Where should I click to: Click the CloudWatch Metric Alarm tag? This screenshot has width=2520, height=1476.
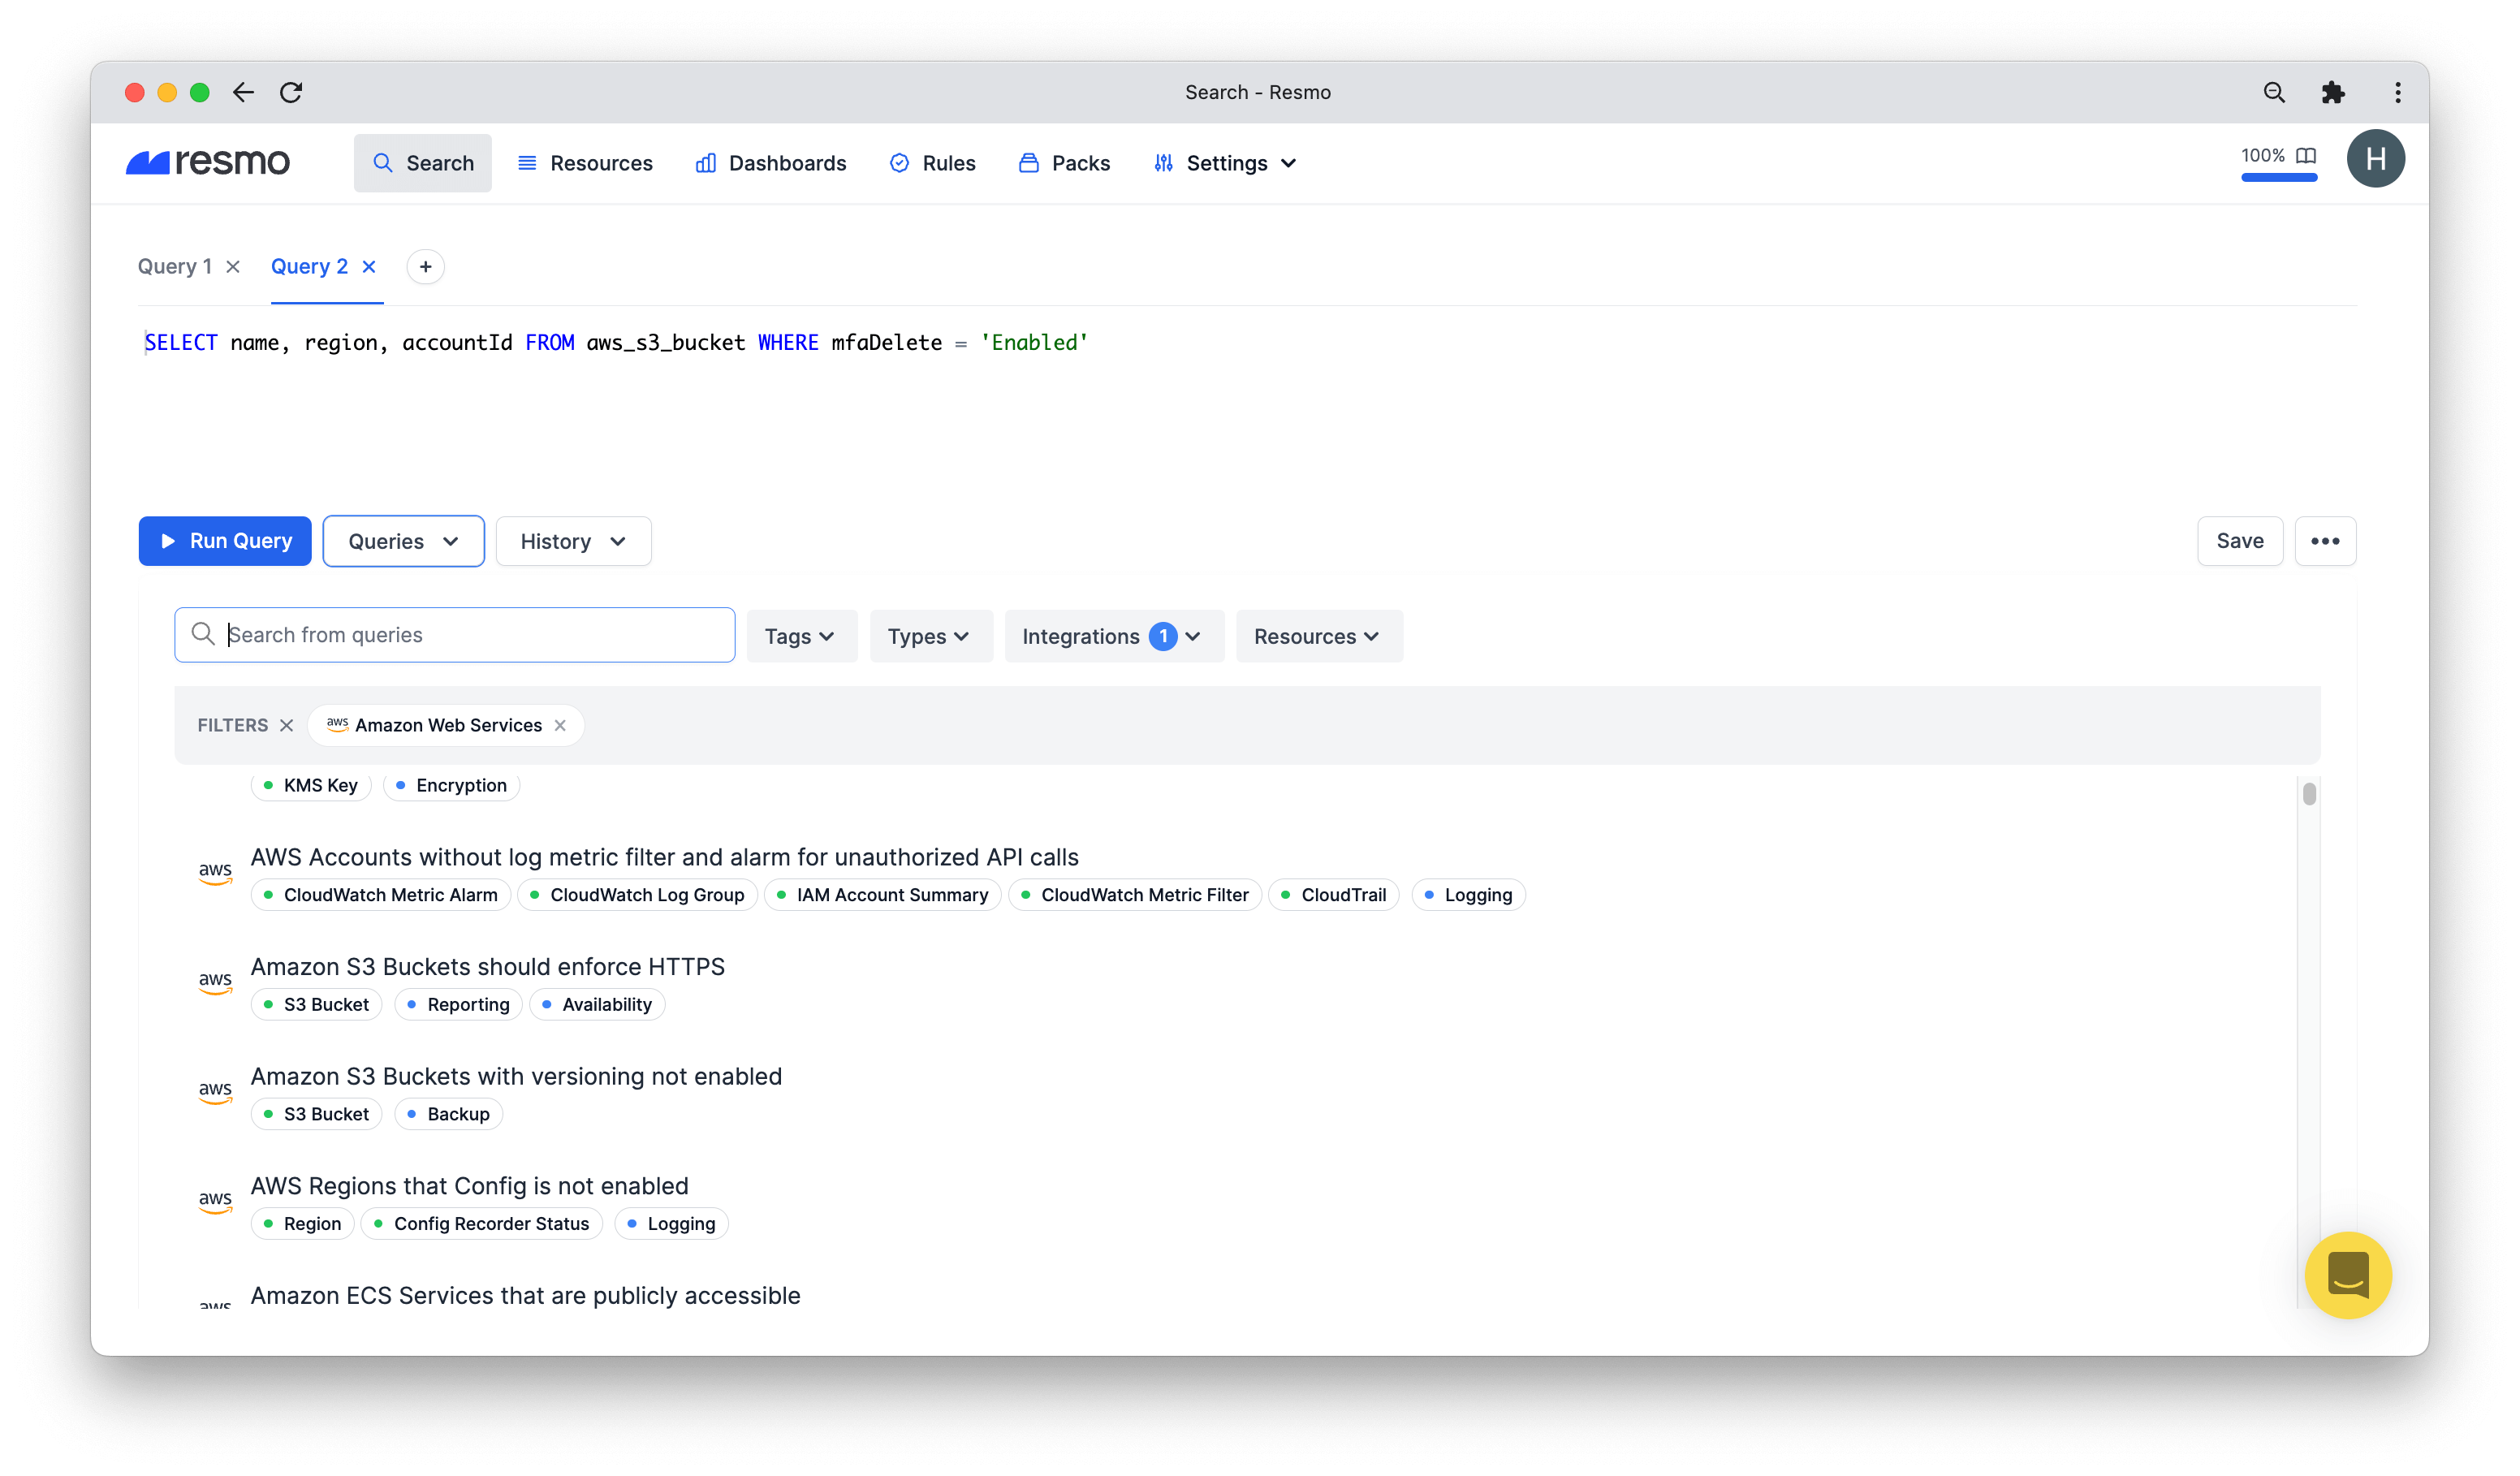(x=381, y=895)
